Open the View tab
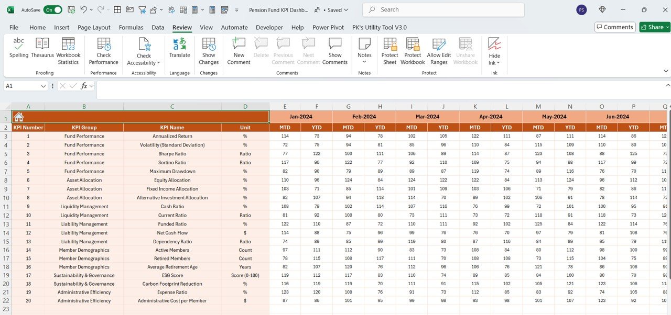Image resolution: width=671 pixels, height=315 pixels. click(206, 27)
